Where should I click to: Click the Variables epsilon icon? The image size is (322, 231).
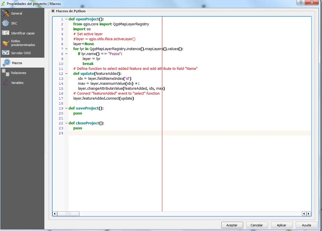pos(6,83)
